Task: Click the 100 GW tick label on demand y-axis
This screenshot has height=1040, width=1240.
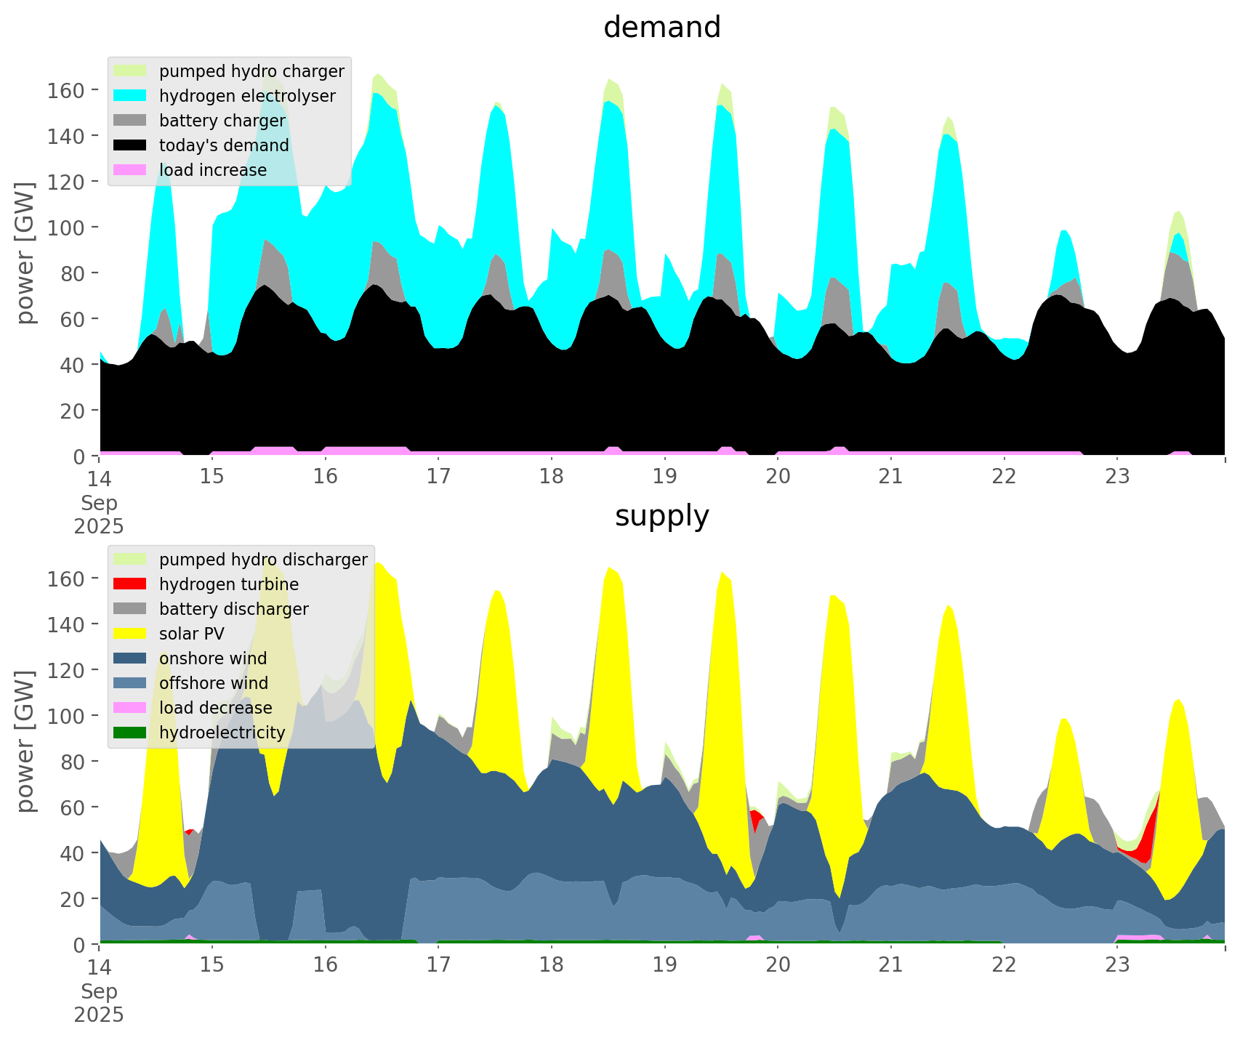Action: [x=65, y=227]
